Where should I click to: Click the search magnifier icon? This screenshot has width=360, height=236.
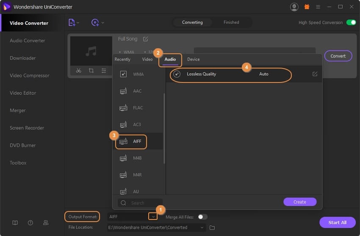point(123,203)
